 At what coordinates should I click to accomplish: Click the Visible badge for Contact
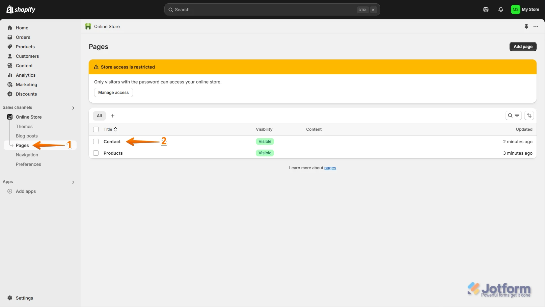click(x=265, y=141)
